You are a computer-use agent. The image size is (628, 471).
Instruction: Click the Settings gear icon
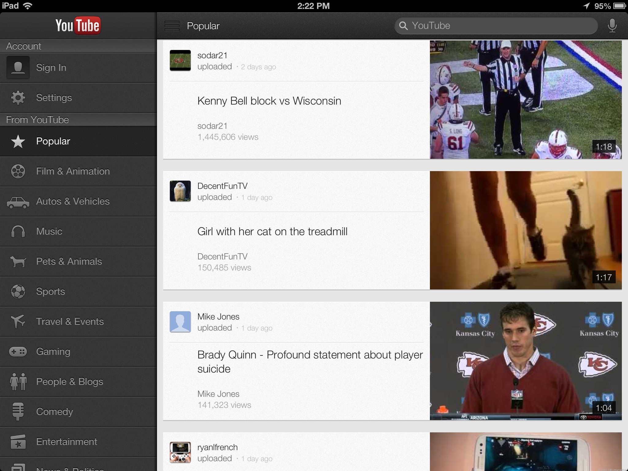[18, 98]
